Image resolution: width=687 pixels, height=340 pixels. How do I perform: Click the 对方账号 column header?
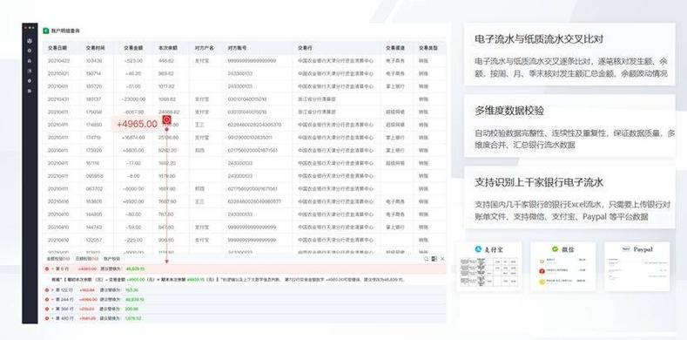pyautogui.click(x=238, y=48)
